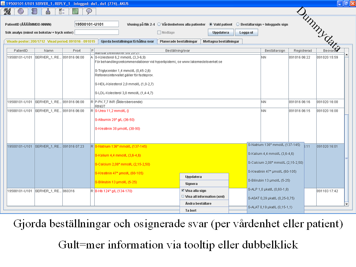Click yellow 'S-Natrium 136* mmol/L' cell line
The image size is (356, 267).
(121, 146)
